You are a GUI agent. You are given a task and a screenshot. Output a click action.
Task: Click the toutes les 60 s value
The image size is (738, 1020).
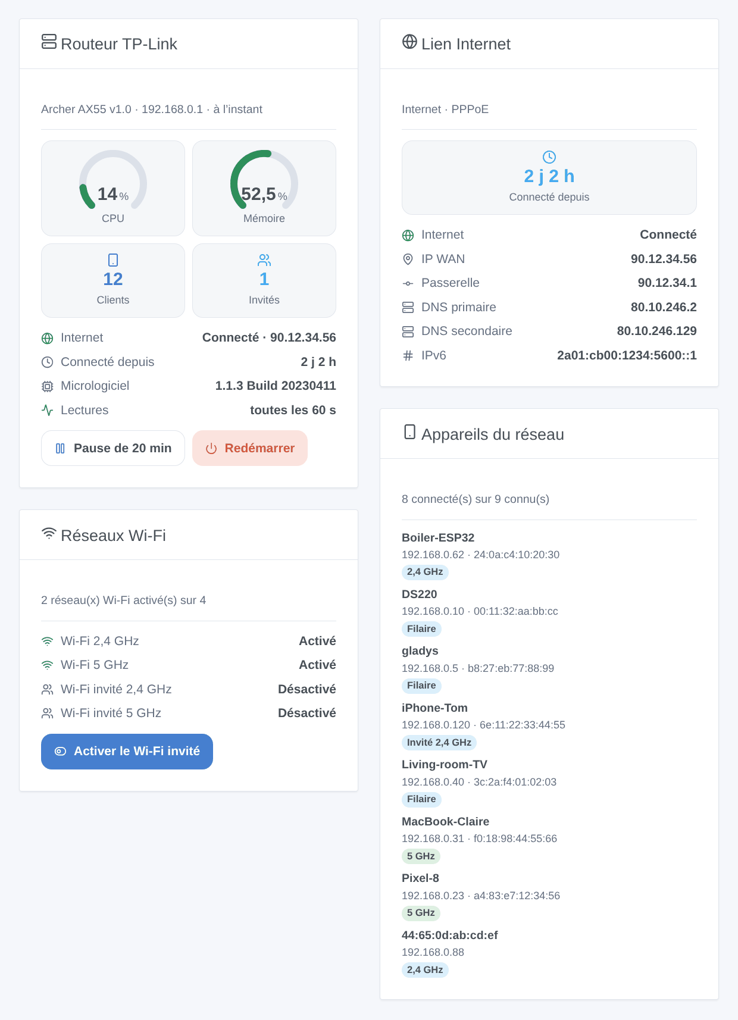click(x=293, y=410)
